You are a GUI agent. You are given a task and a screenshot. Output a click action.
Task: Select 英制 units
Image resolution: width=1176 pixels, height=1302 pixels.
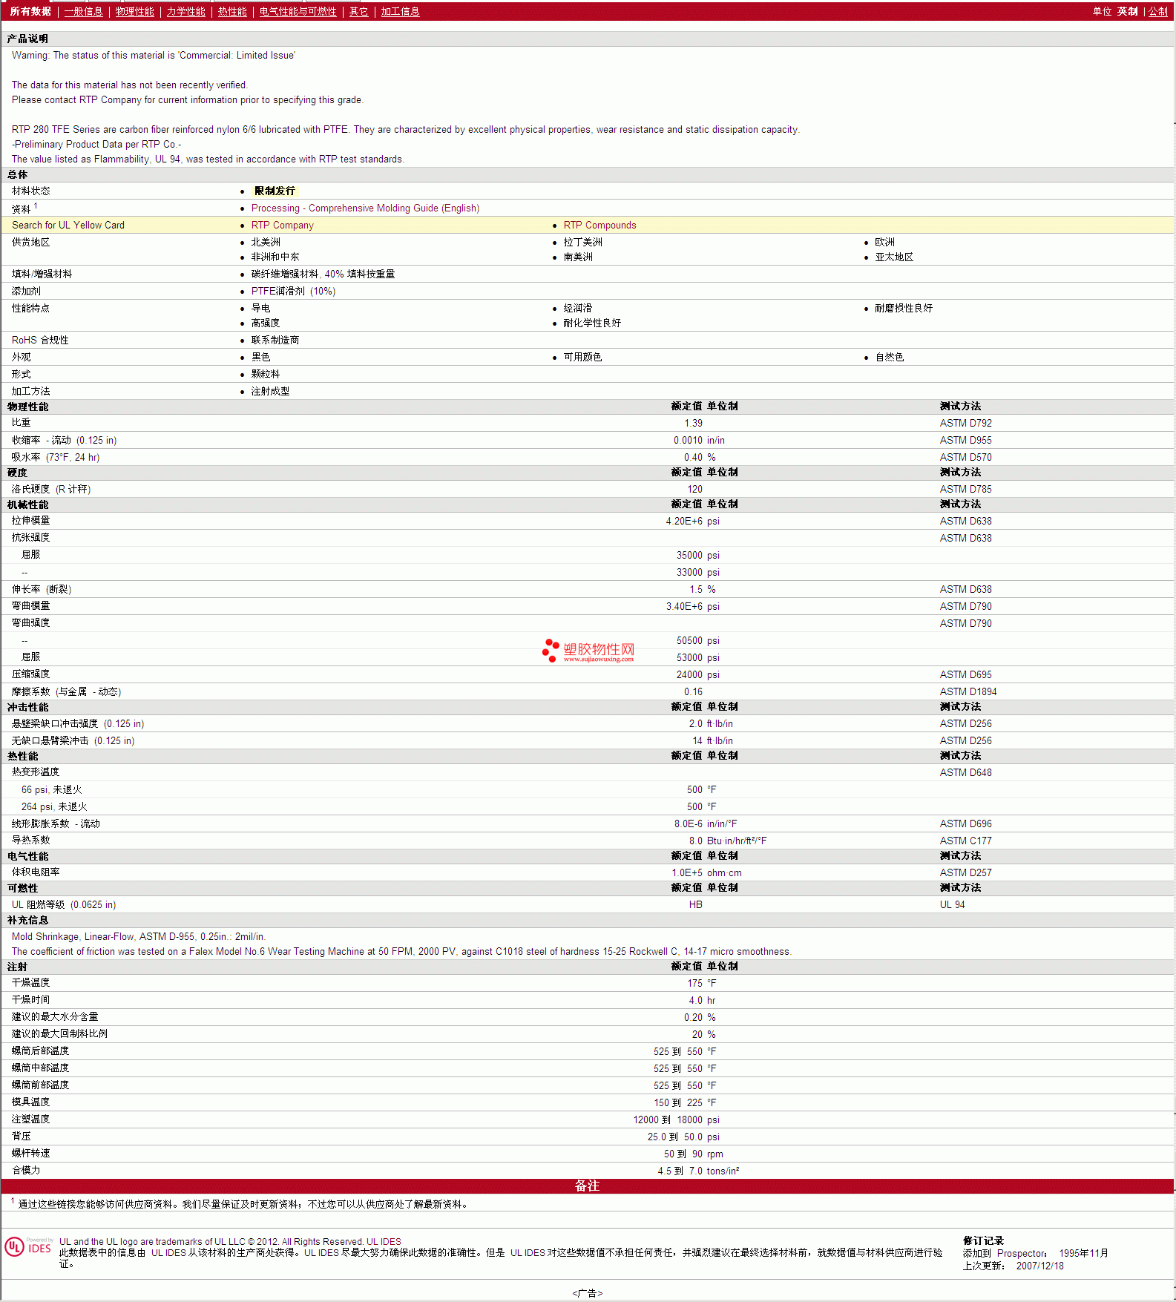click(1127, 11)
